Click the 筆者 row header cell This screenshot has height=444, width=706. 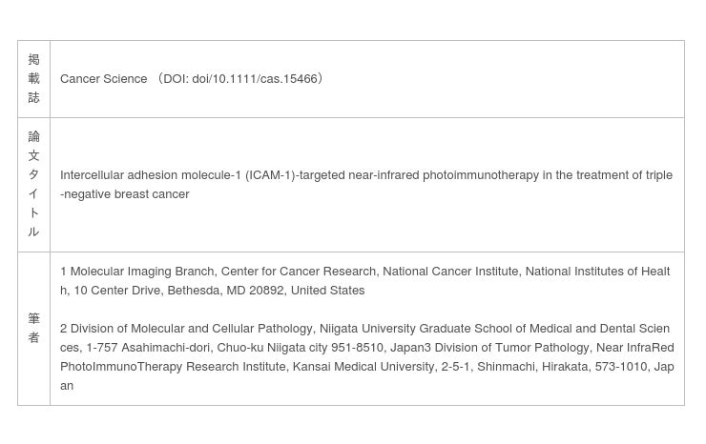pos(33,328)
